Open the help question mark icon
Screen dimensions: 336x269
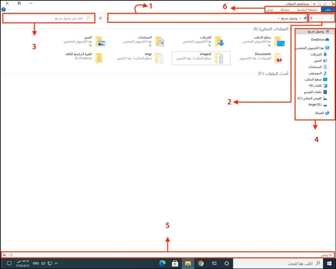pos(3,10)
